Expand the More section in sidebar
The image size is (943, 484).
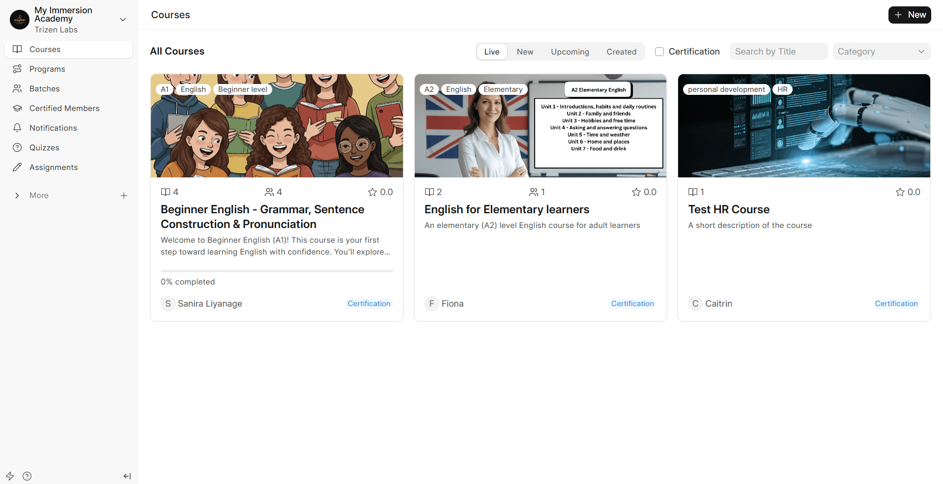(x=17, y=196)
